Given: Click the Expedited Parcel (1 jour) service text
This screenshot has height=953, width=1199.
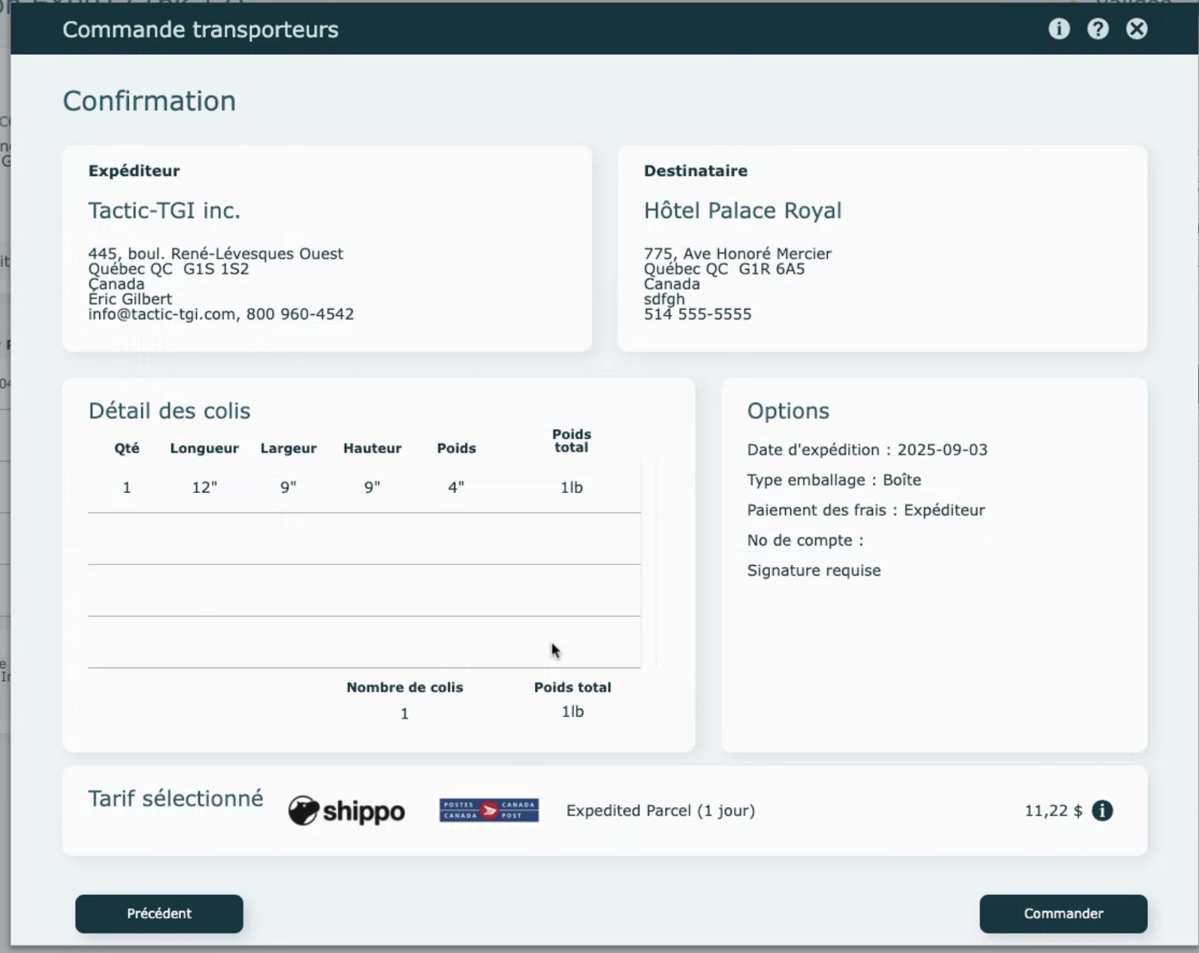Looking at the screenshot, I should pos(660,810).
